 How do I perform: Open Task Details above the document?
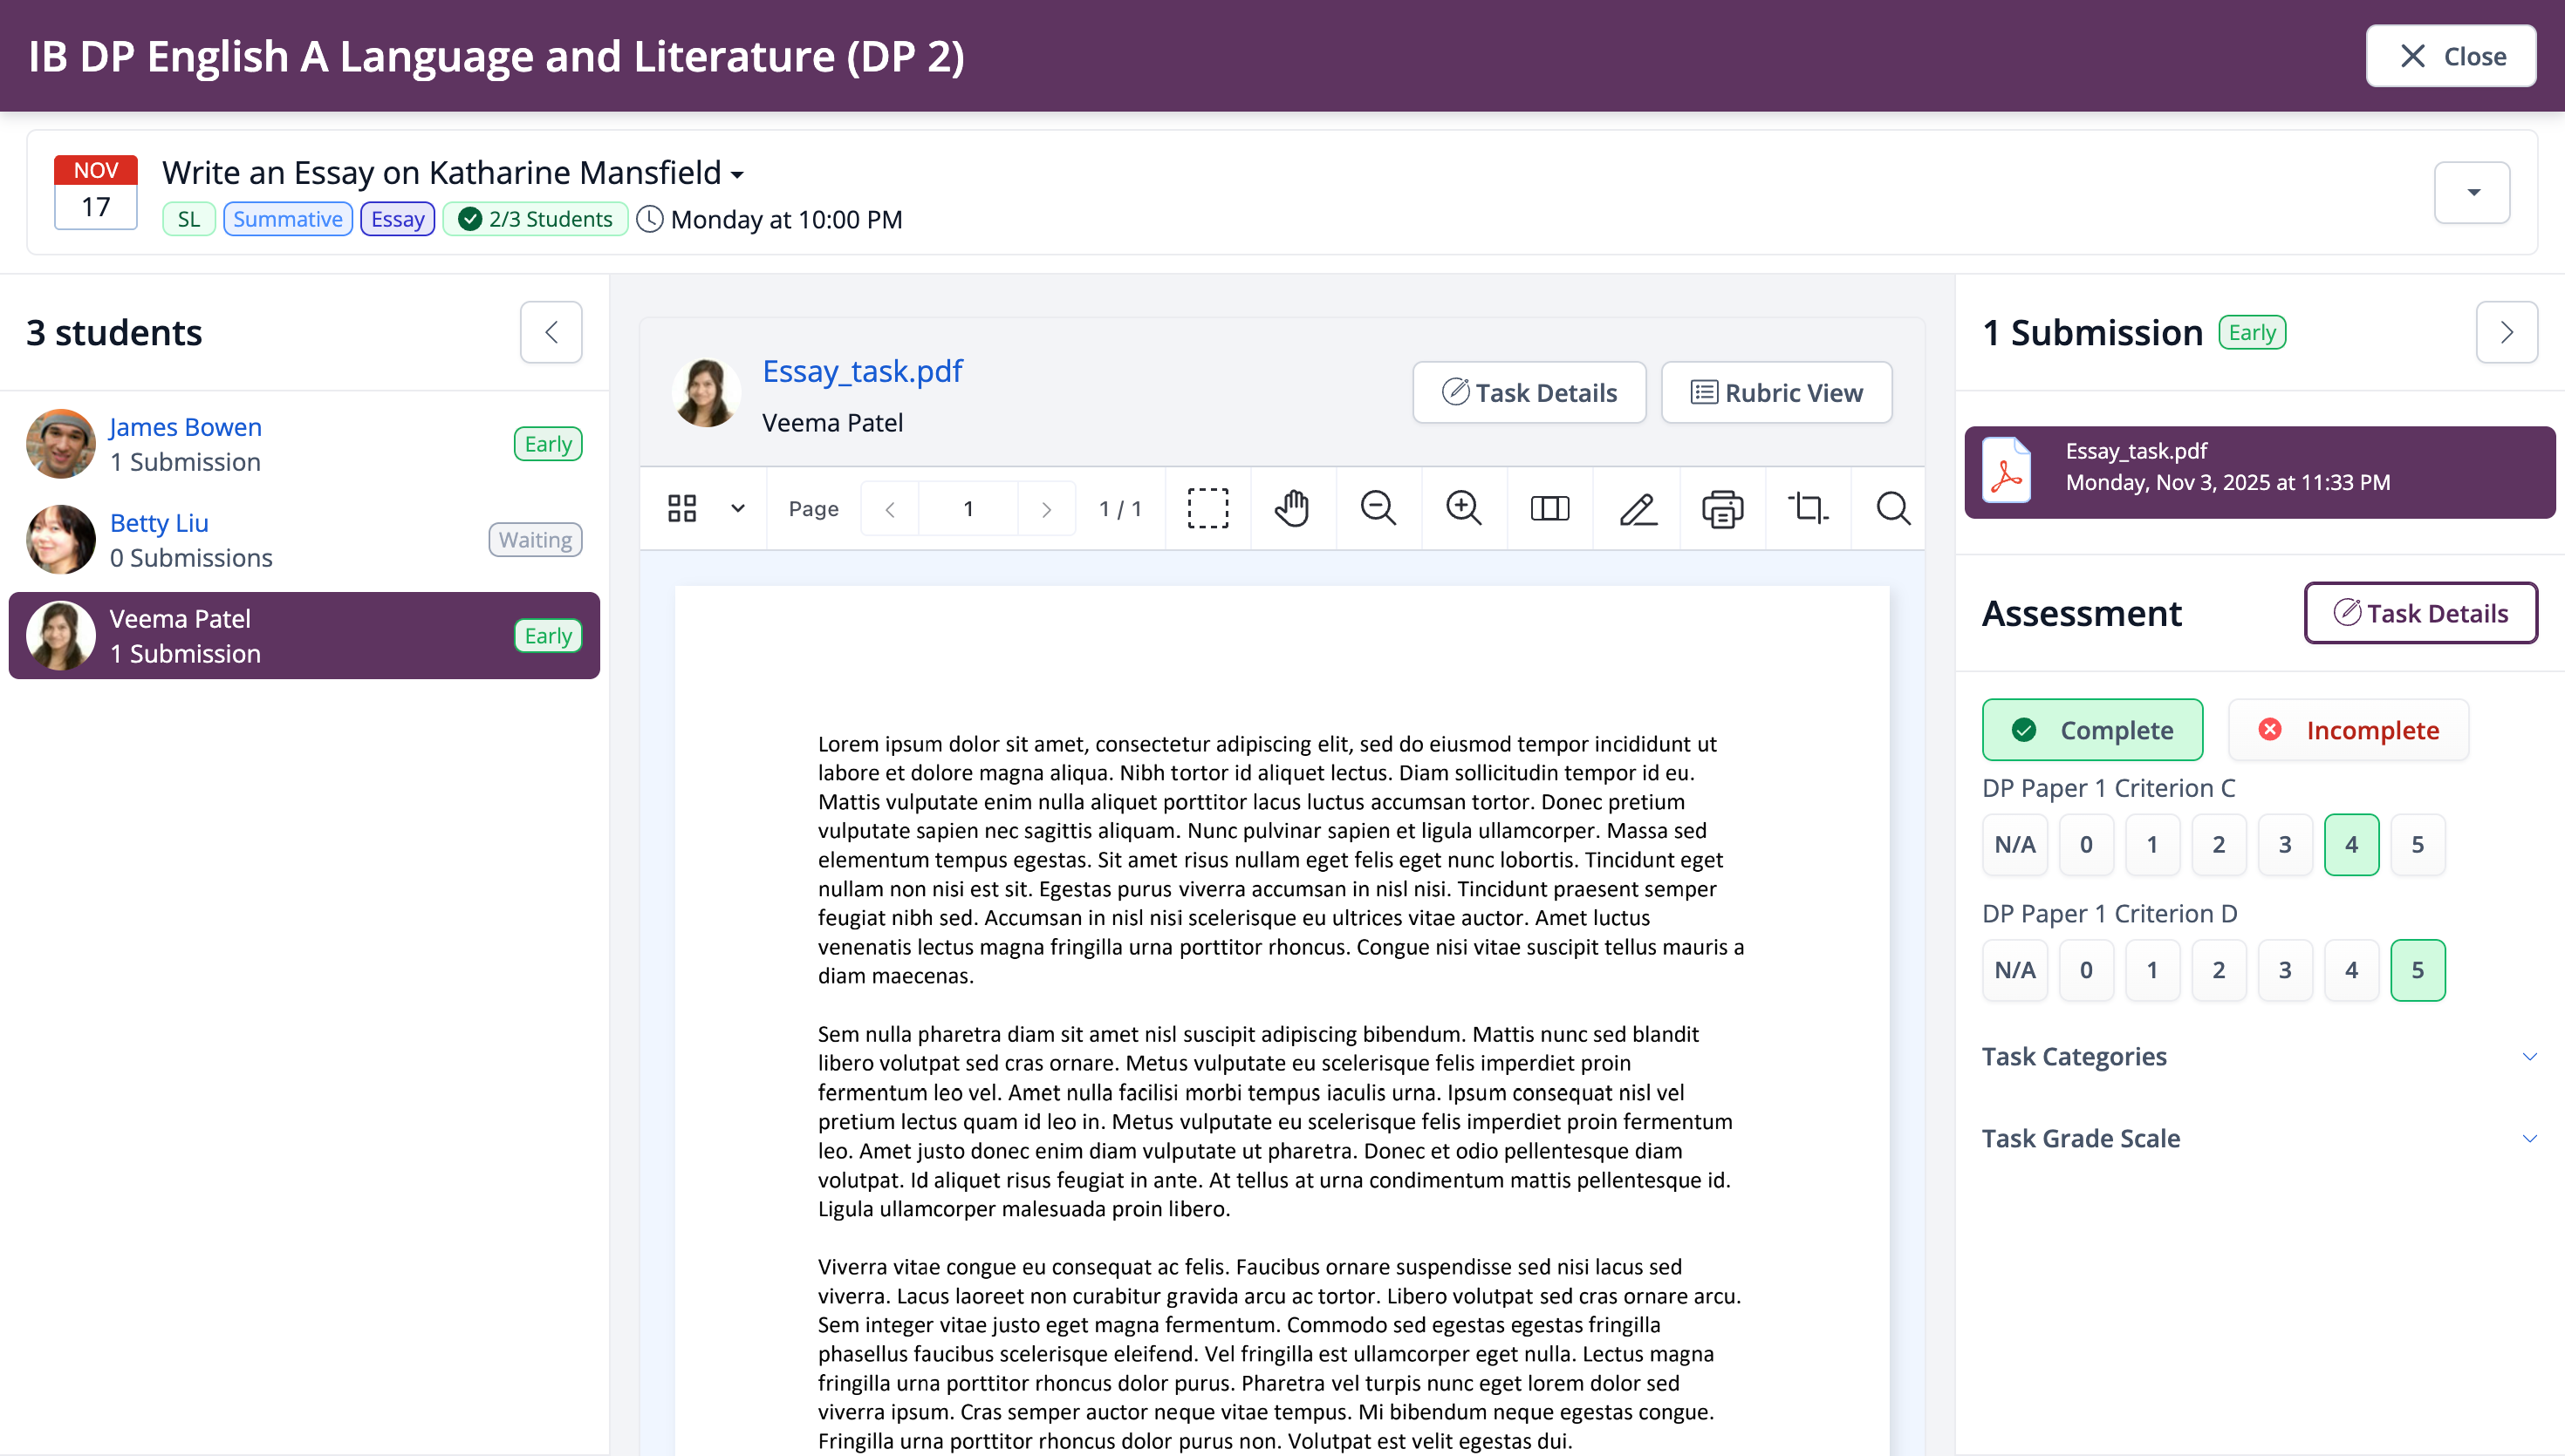pos(1529,392)
